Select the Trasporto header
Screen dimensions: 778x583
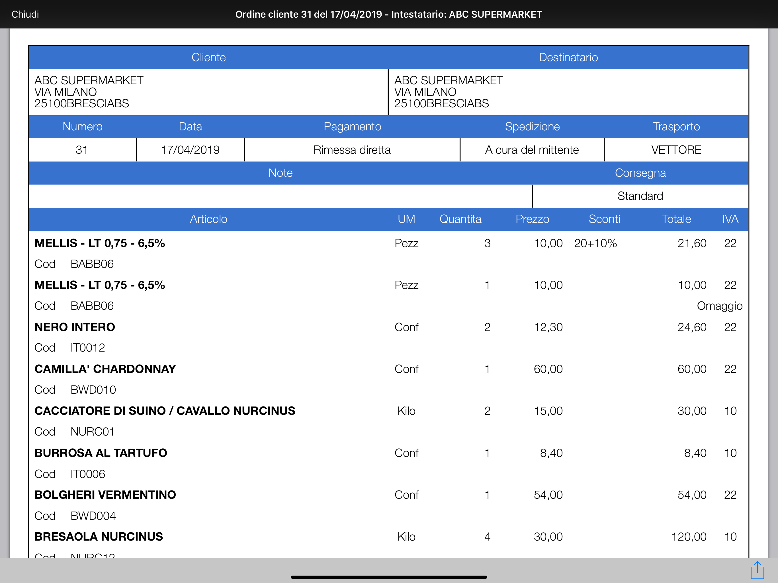coord(676,127)
